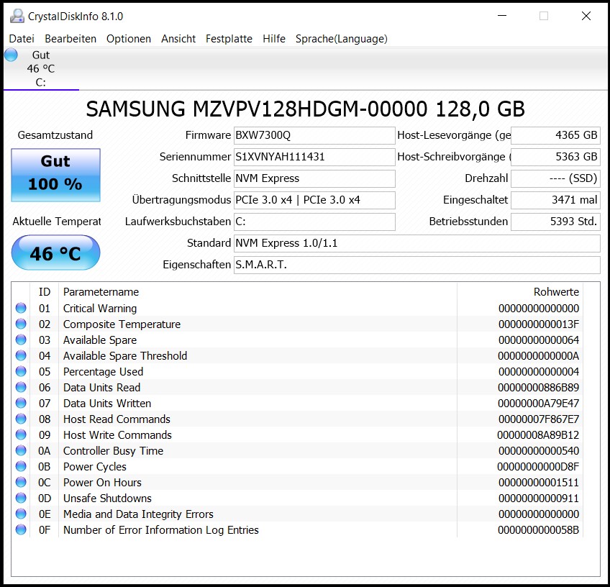
Task: Click status orb of Data Units Read row
Action: click(x=21, y=387)
